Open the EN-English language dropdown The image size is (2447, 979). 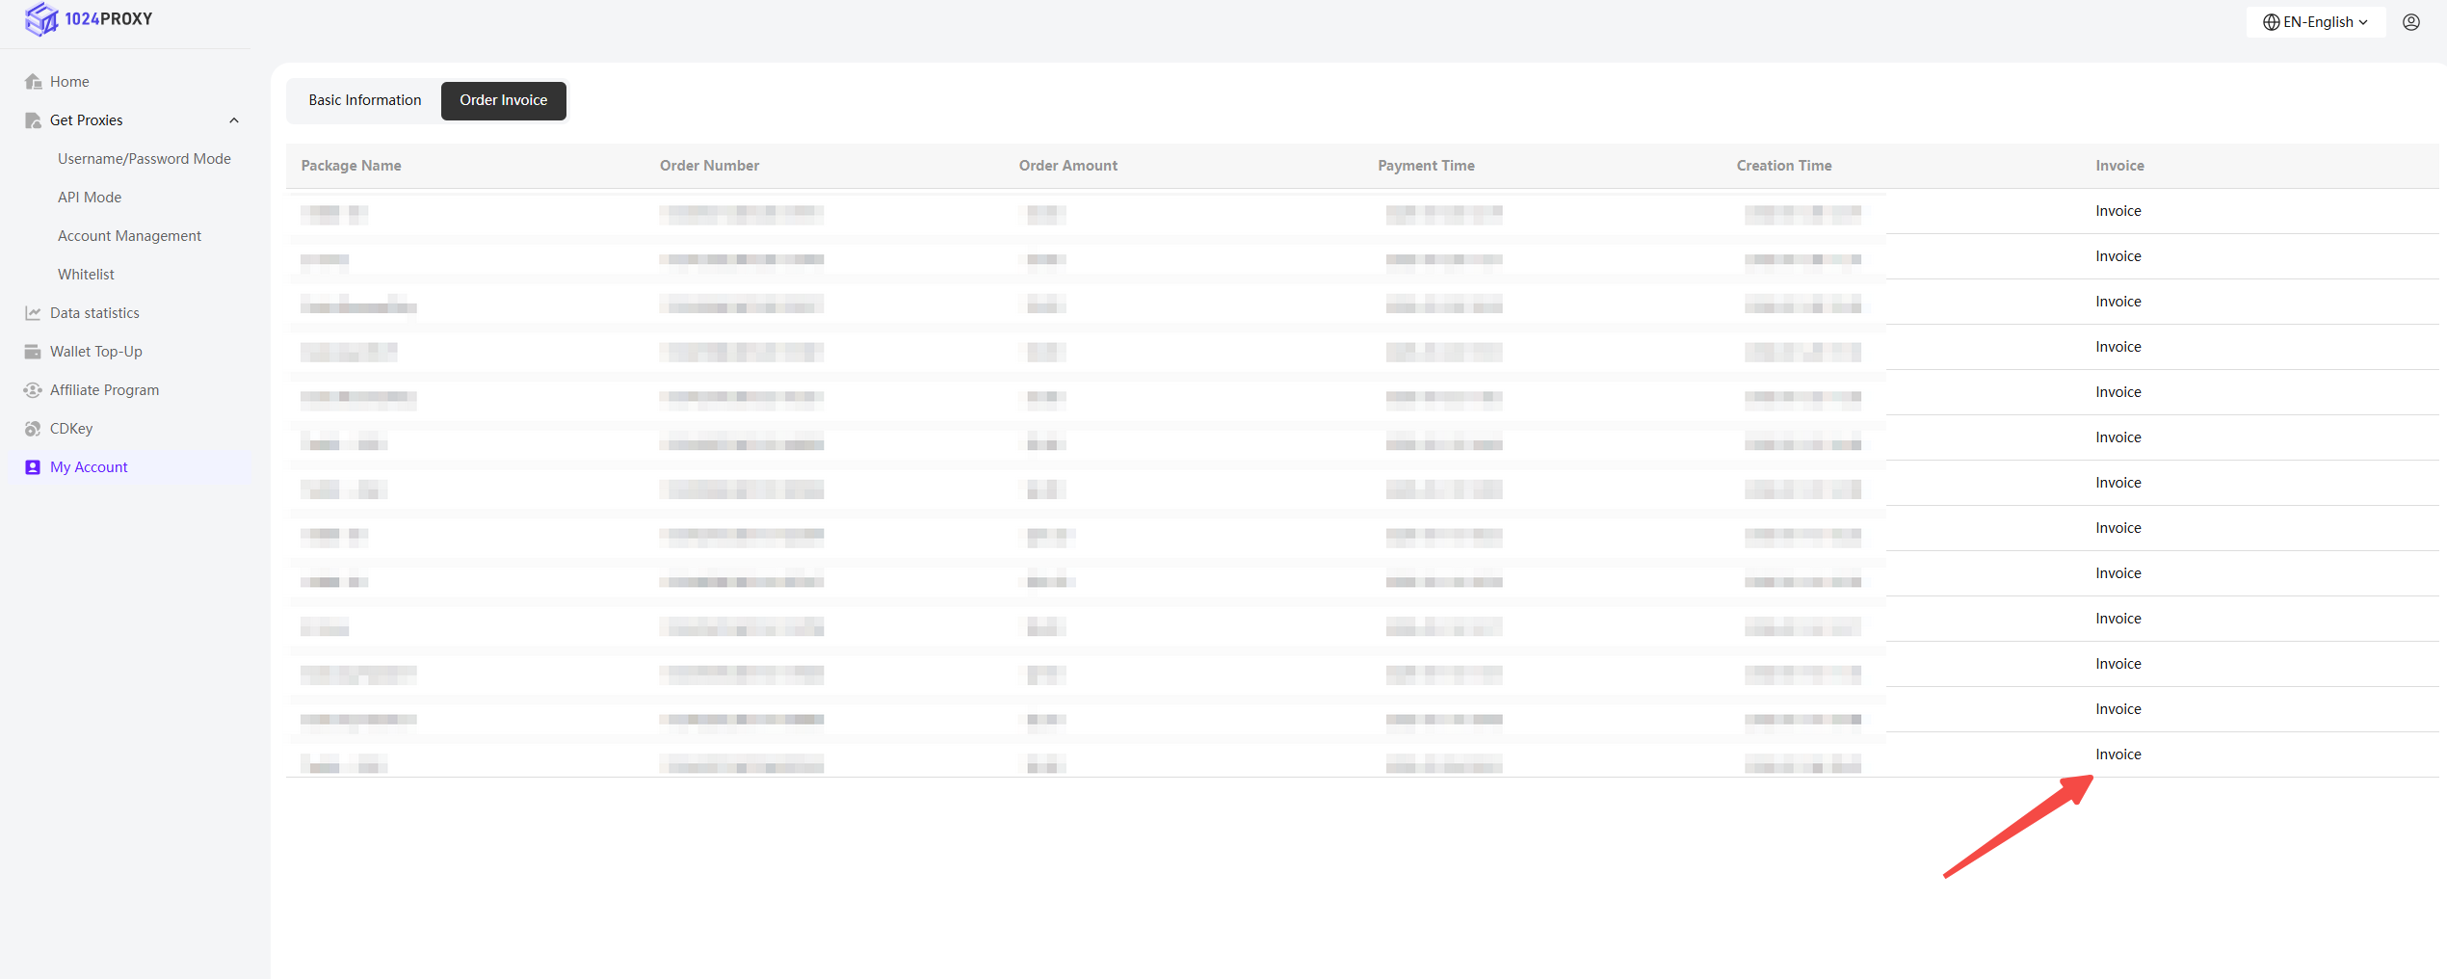pos(2315,22)
